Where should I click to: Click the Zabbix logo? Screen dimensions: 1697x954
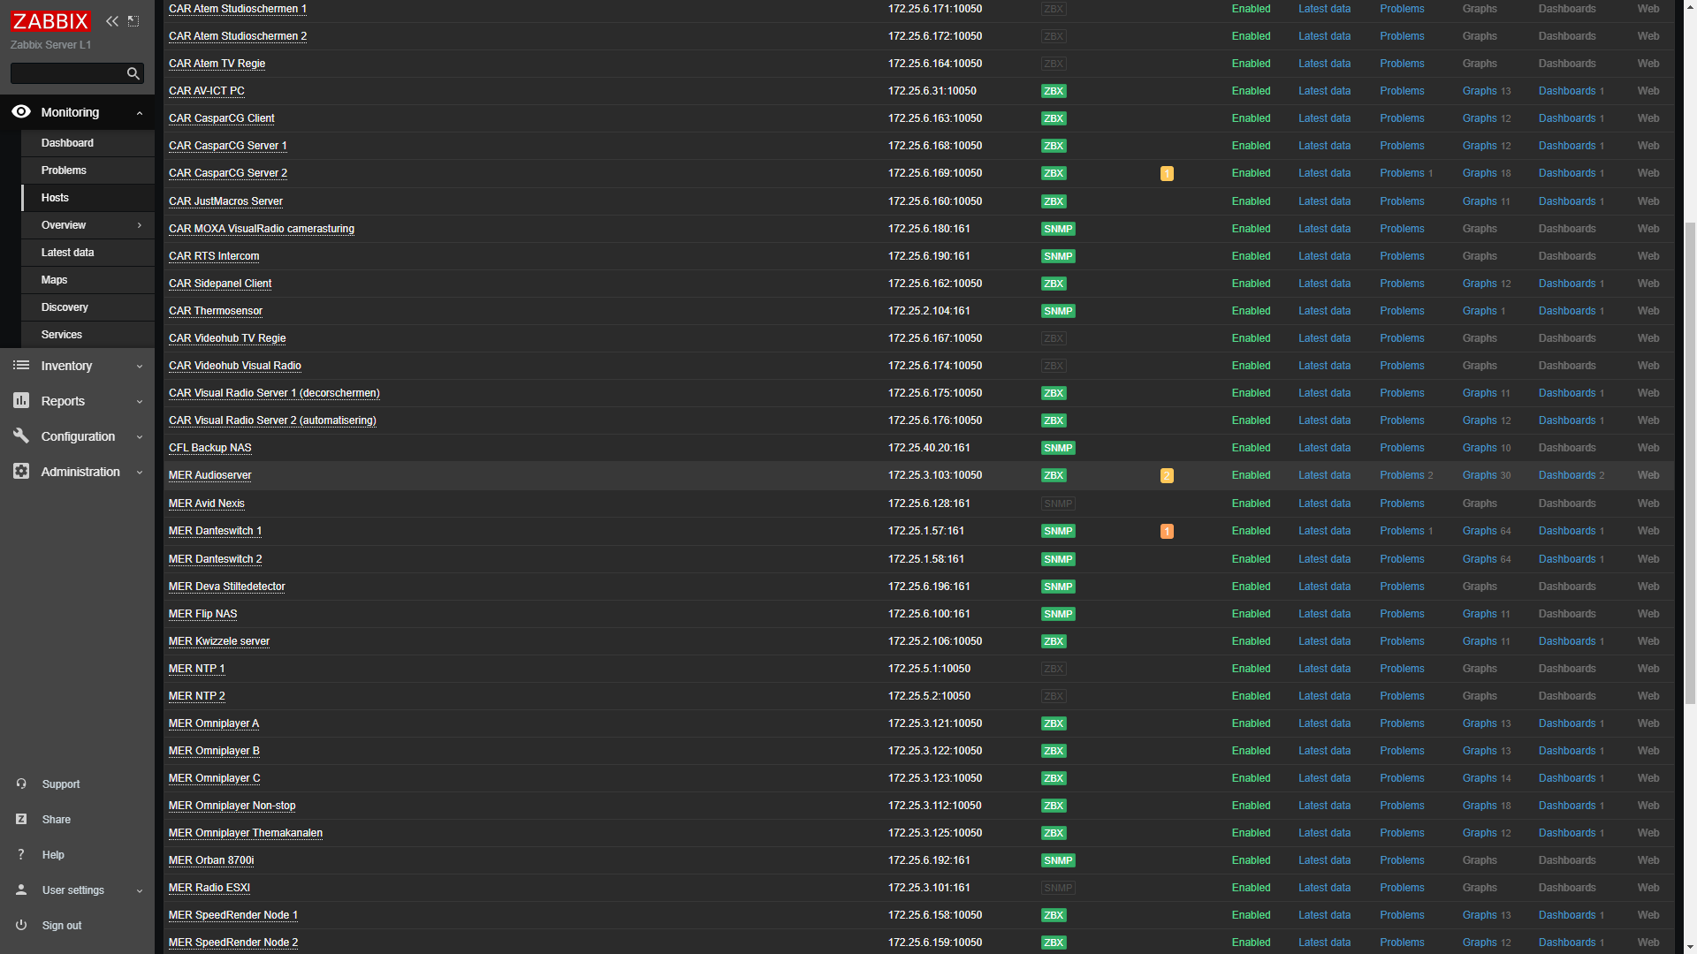(x=50, y=21)
